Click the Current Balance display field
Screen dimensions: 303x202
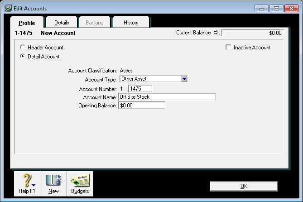pyautogui.click(x=252, y=33)
